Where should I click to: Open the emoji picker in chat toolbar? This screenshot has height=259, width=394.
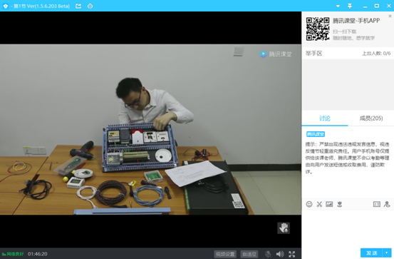click(x=309, y=204)
